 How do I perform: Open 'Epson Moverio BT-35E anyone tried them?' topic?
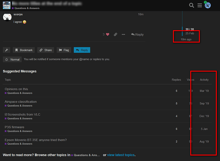tap(36, 140)
